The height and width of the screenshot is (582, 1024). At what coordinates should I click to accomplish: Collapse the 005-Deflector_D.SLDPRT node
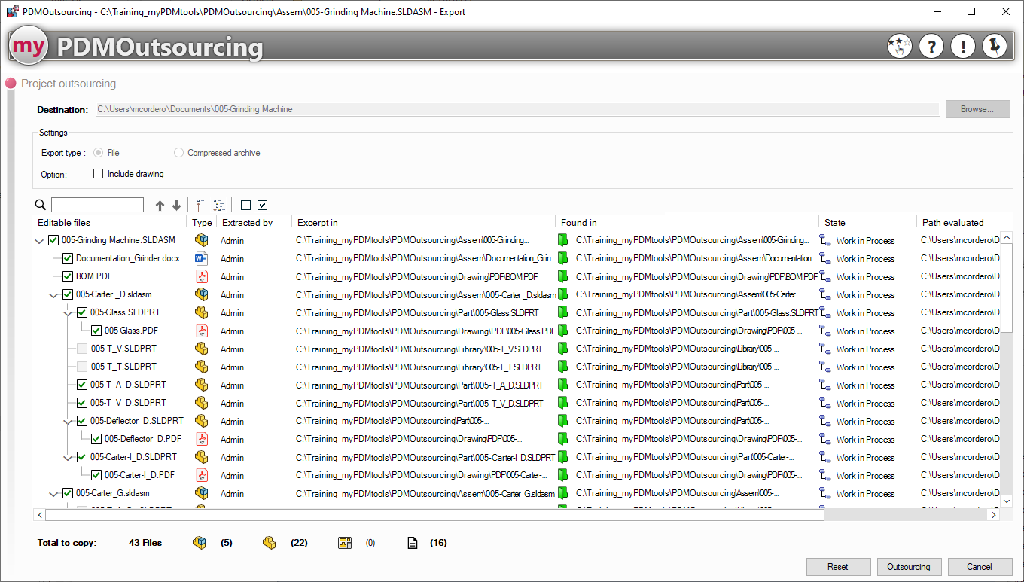click(x=68, y=422)
